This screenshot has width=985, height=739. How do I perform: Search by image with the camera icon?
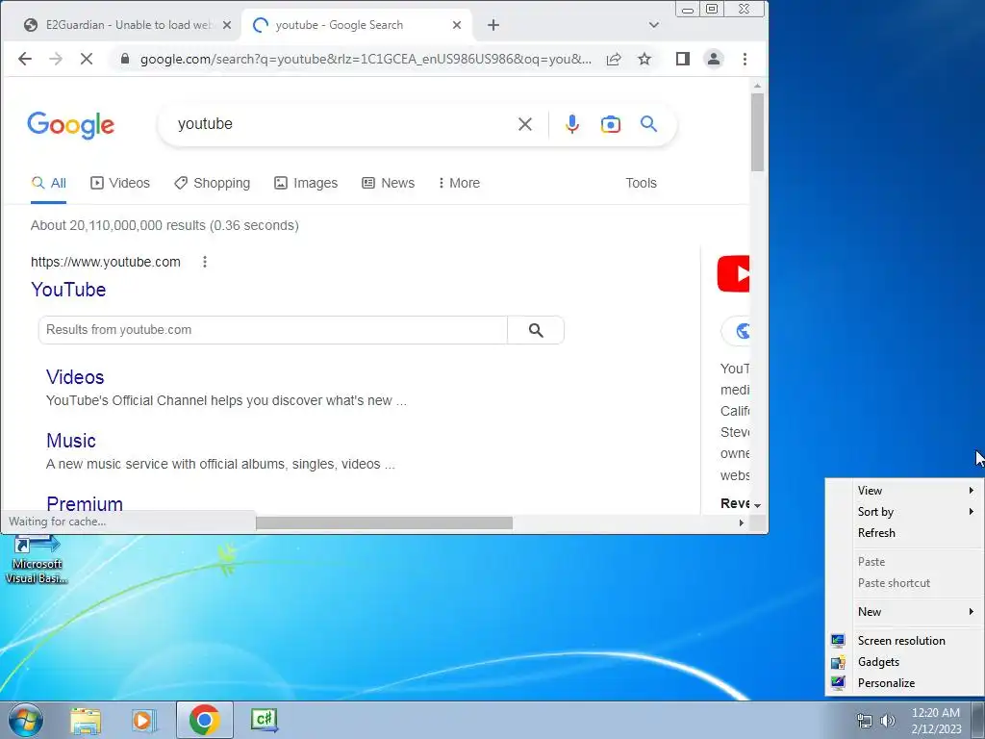(x=611, y=124)
